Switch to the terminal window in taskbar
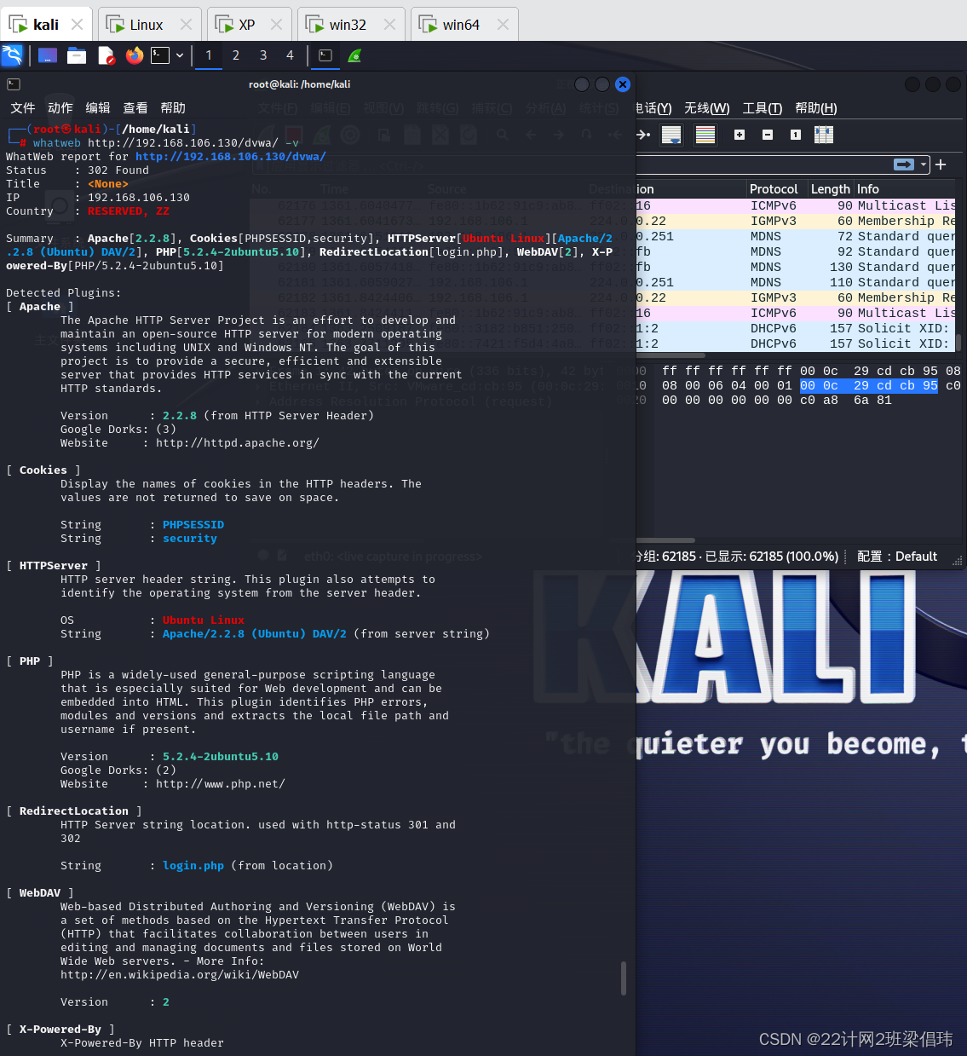Viewport: 967px width, 1056px height. point(325,55)
